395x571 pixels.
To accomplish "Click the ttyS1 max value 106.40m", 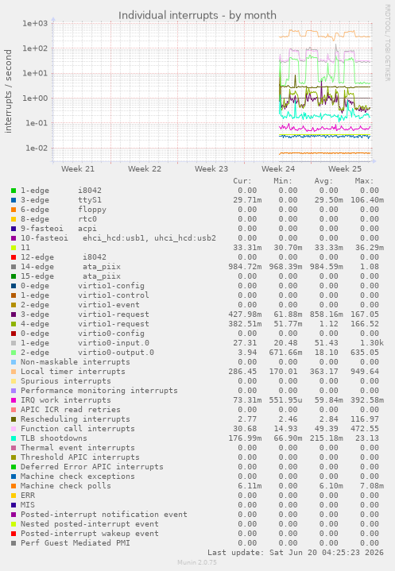I will click(x=367, y=200).
